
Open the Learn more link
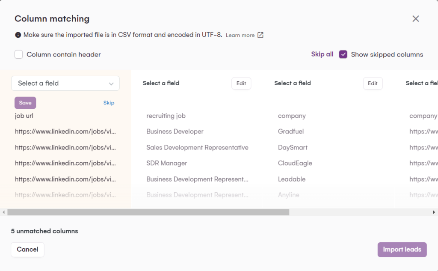(240, 35)
